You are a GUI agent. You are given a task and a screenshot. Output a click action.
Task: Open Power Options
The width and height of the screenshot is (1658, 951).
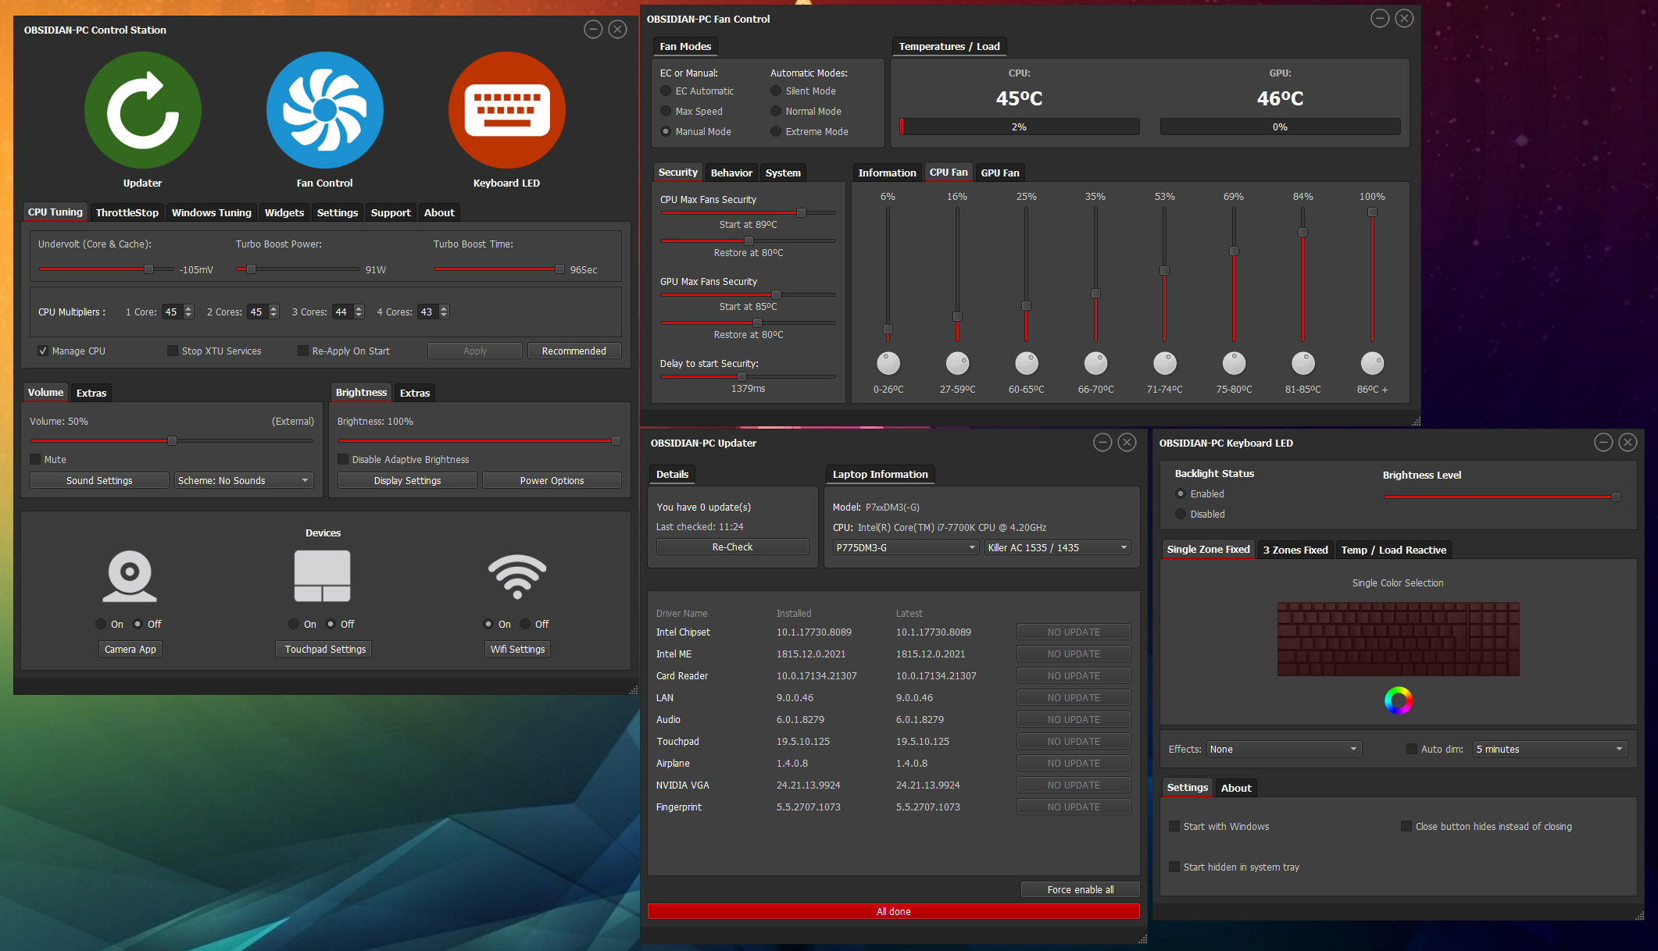click(552, 480)
